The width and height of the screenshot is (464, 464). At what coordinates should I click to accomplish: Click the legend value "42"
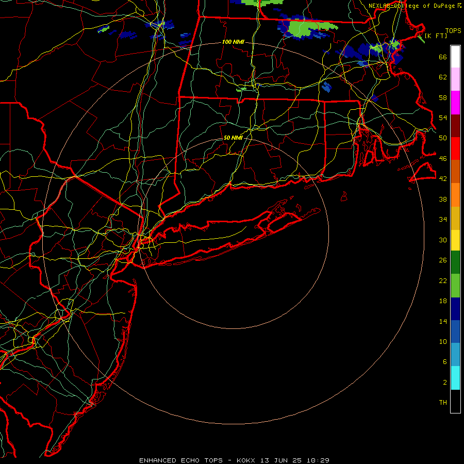coord(443,179)
